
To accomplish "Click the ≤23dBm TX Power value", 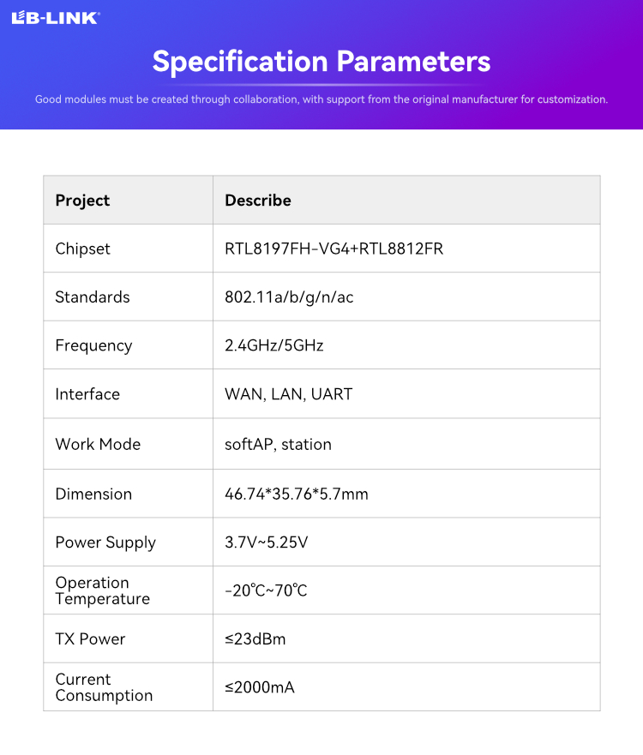I will (x=255, y=639).
